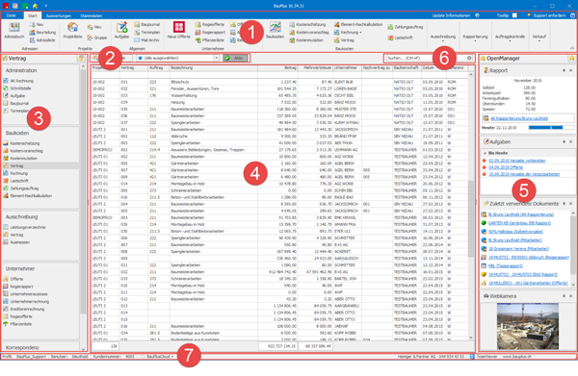Switch to the Auswertungen tab
Viewport: 578px width, 376px height.
[59, 15]
